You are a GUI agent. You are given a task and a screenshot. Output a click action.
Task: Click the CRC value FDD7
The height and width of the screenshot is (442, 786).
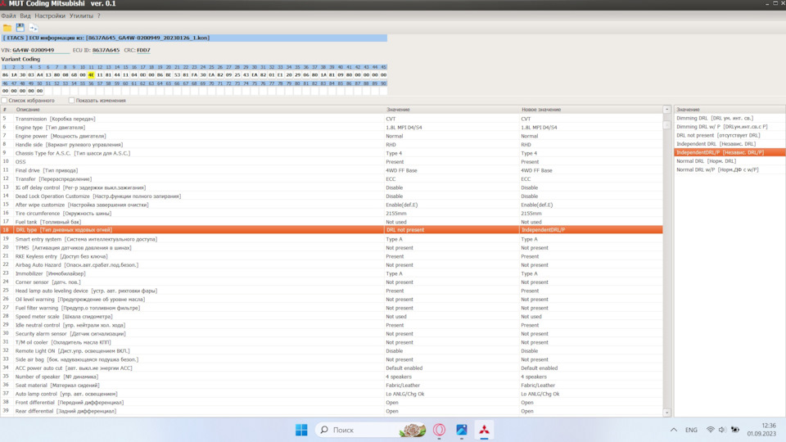pyautogui.click(x=143, y=50)
